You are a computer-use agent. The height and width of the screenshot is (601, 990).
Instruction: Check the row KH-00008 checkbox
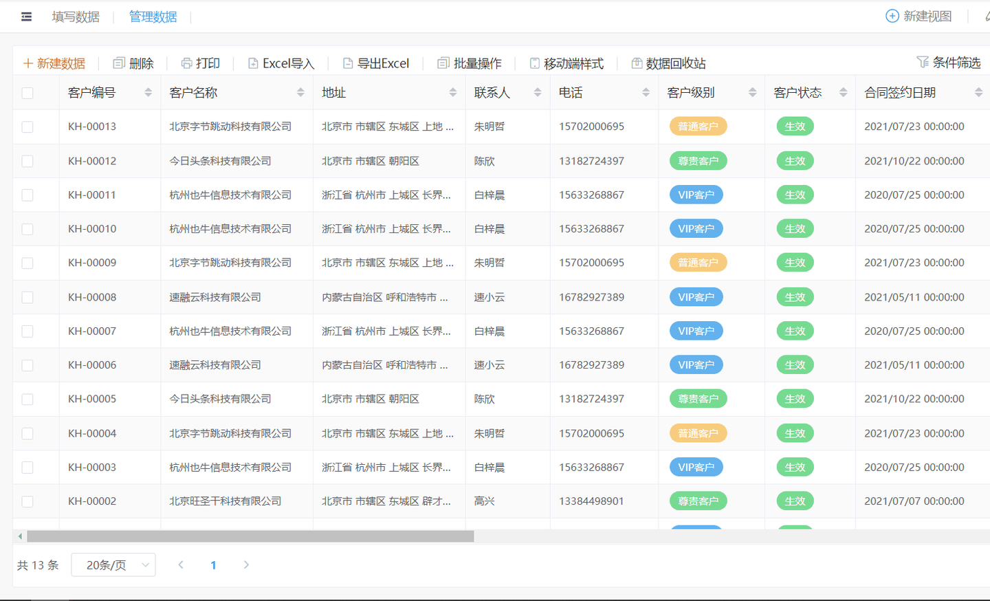click(27, 297)
